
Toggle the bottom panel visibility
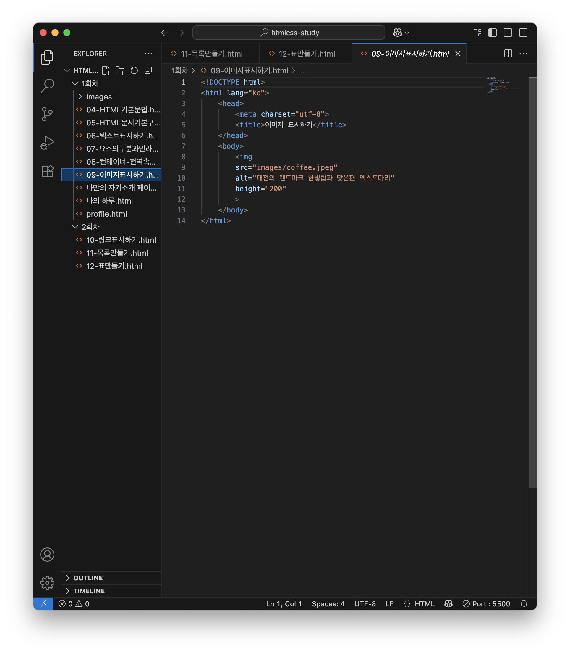pos(508,33)
